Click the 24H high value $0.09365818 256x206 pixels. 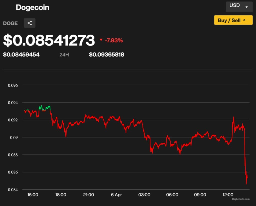106,55
